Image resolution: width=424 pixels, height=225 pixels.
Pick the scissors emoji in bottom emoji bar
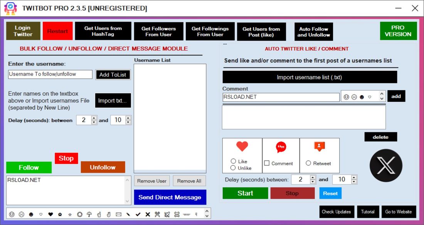[157, 214]
